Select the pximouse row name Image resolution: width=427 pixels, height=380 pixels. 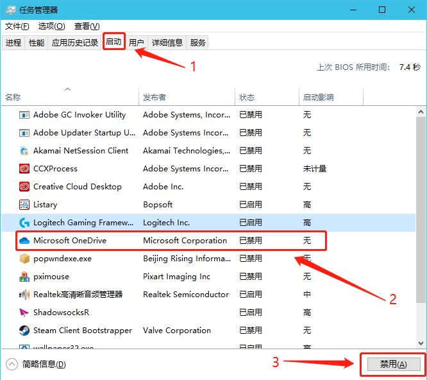pyautogui.click(x=51, y=277)
